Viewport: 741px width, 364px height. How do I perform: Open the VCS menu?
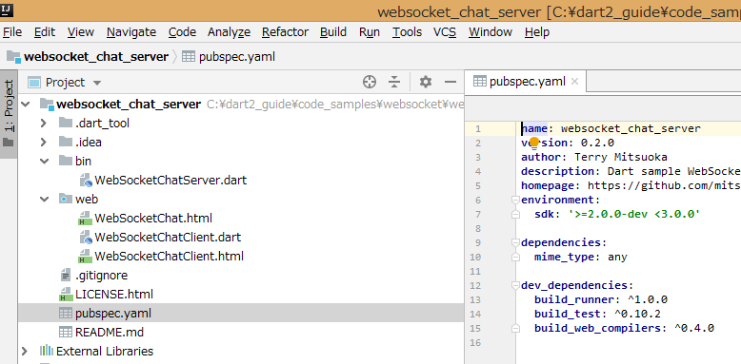pos(445,32)
